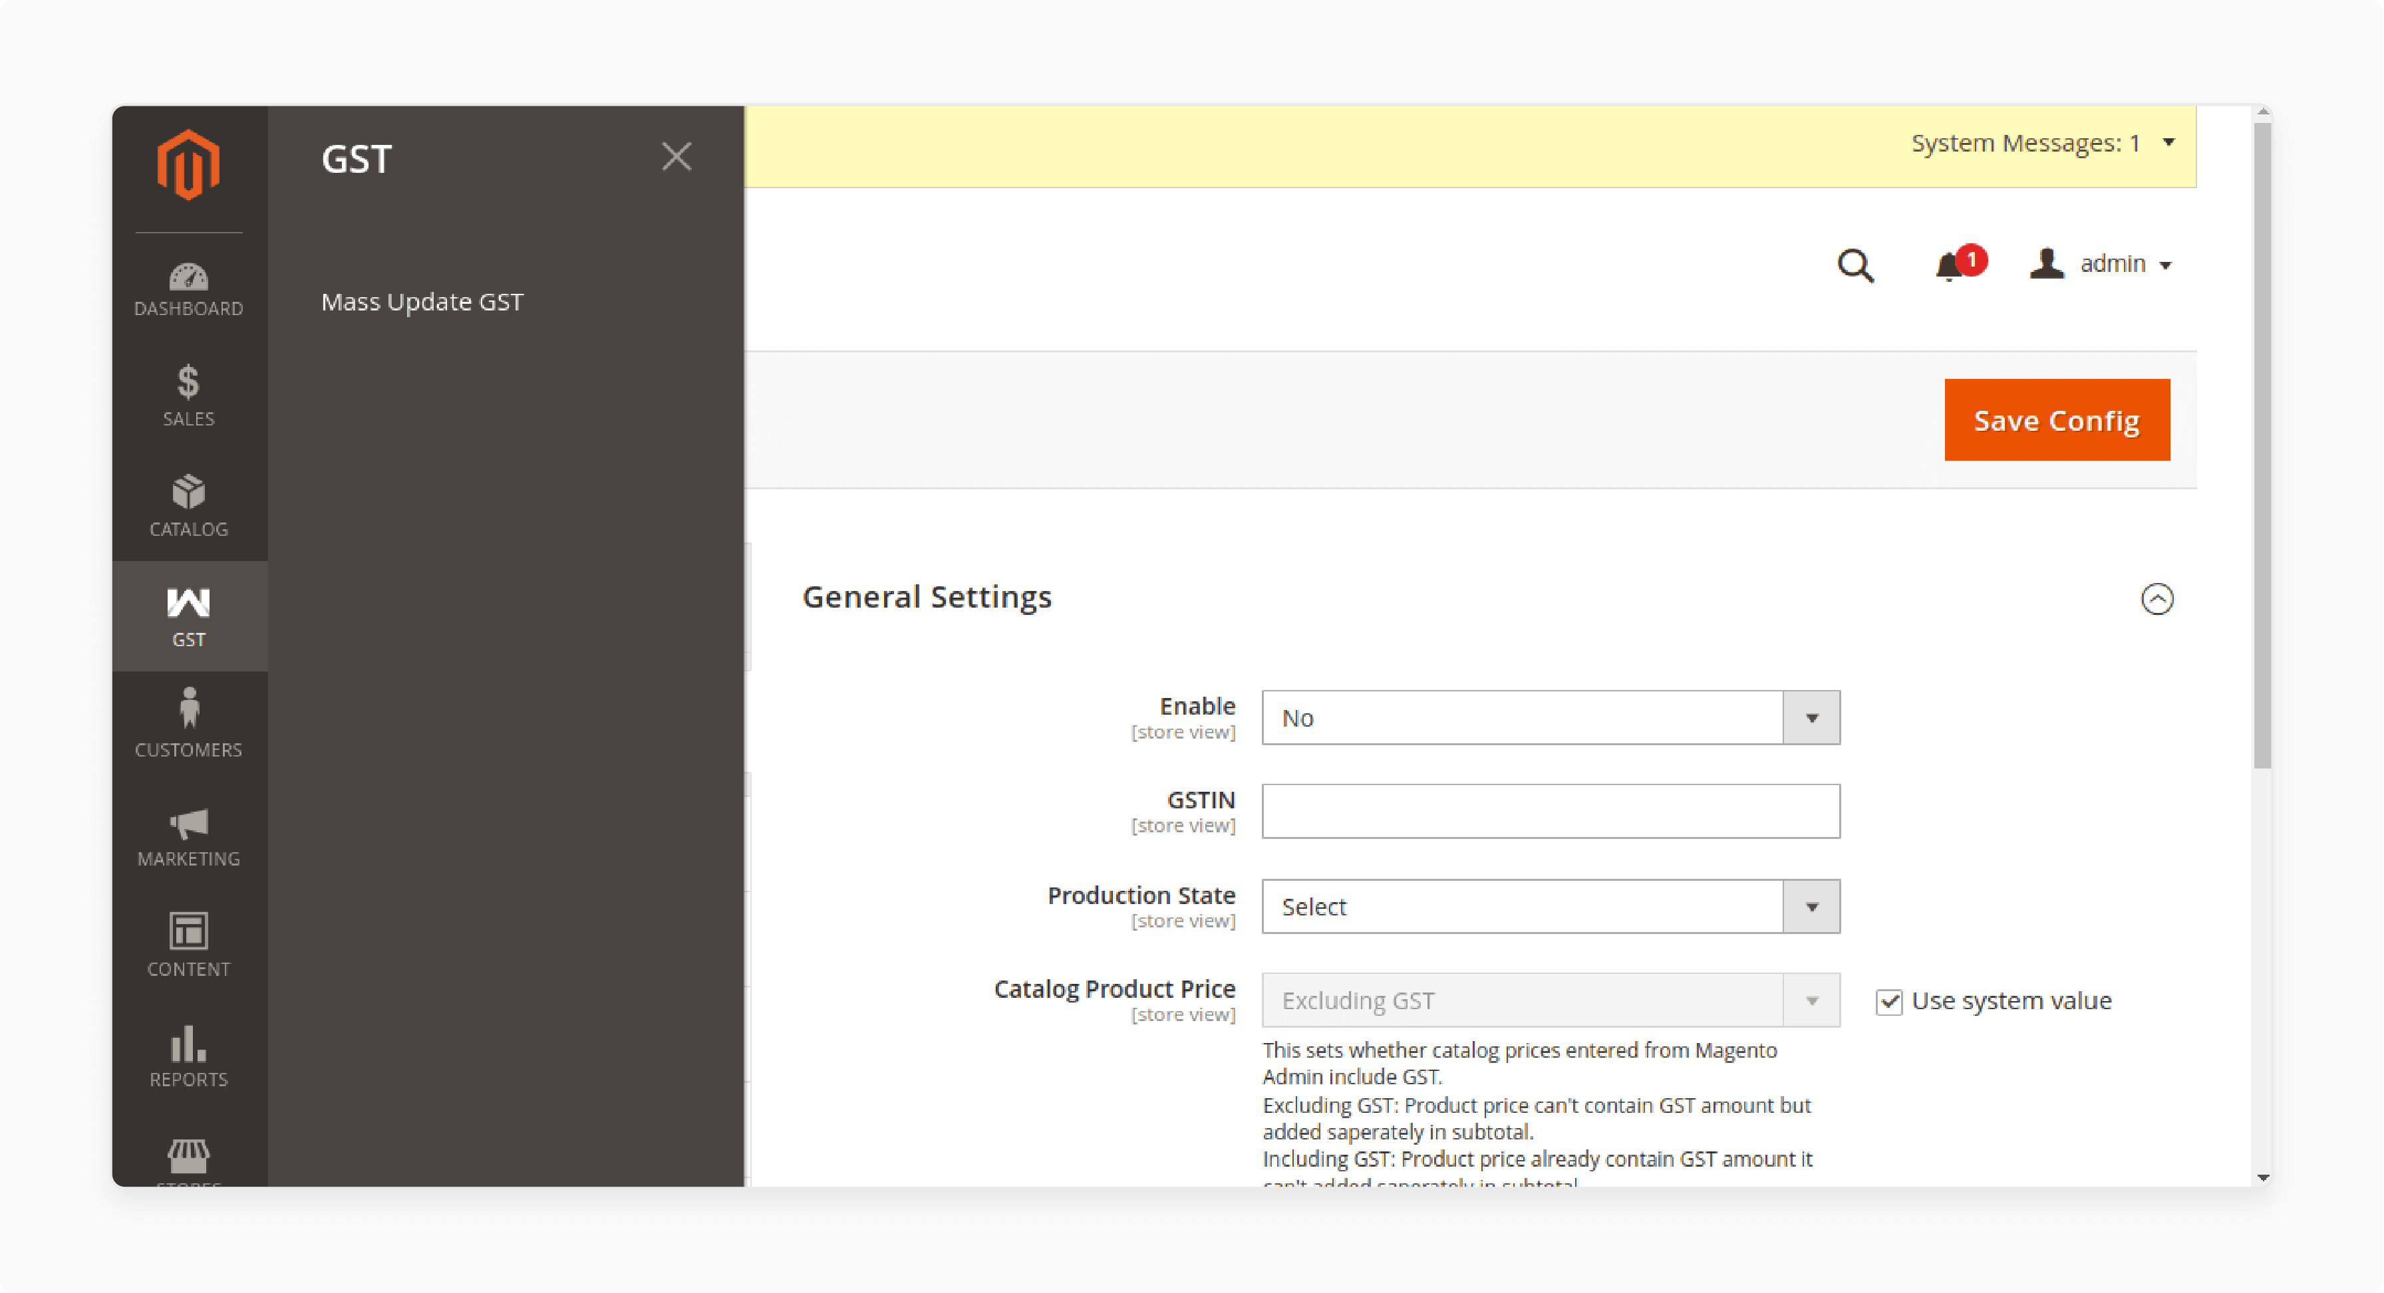The width and height of the screenshot is (2384, 1293).
Task: Uncheck Use system value checkbox
Action: click(x=1889, y=1002)
